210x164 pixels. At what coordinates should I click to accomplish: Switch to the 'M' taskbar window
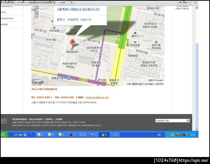83,135
